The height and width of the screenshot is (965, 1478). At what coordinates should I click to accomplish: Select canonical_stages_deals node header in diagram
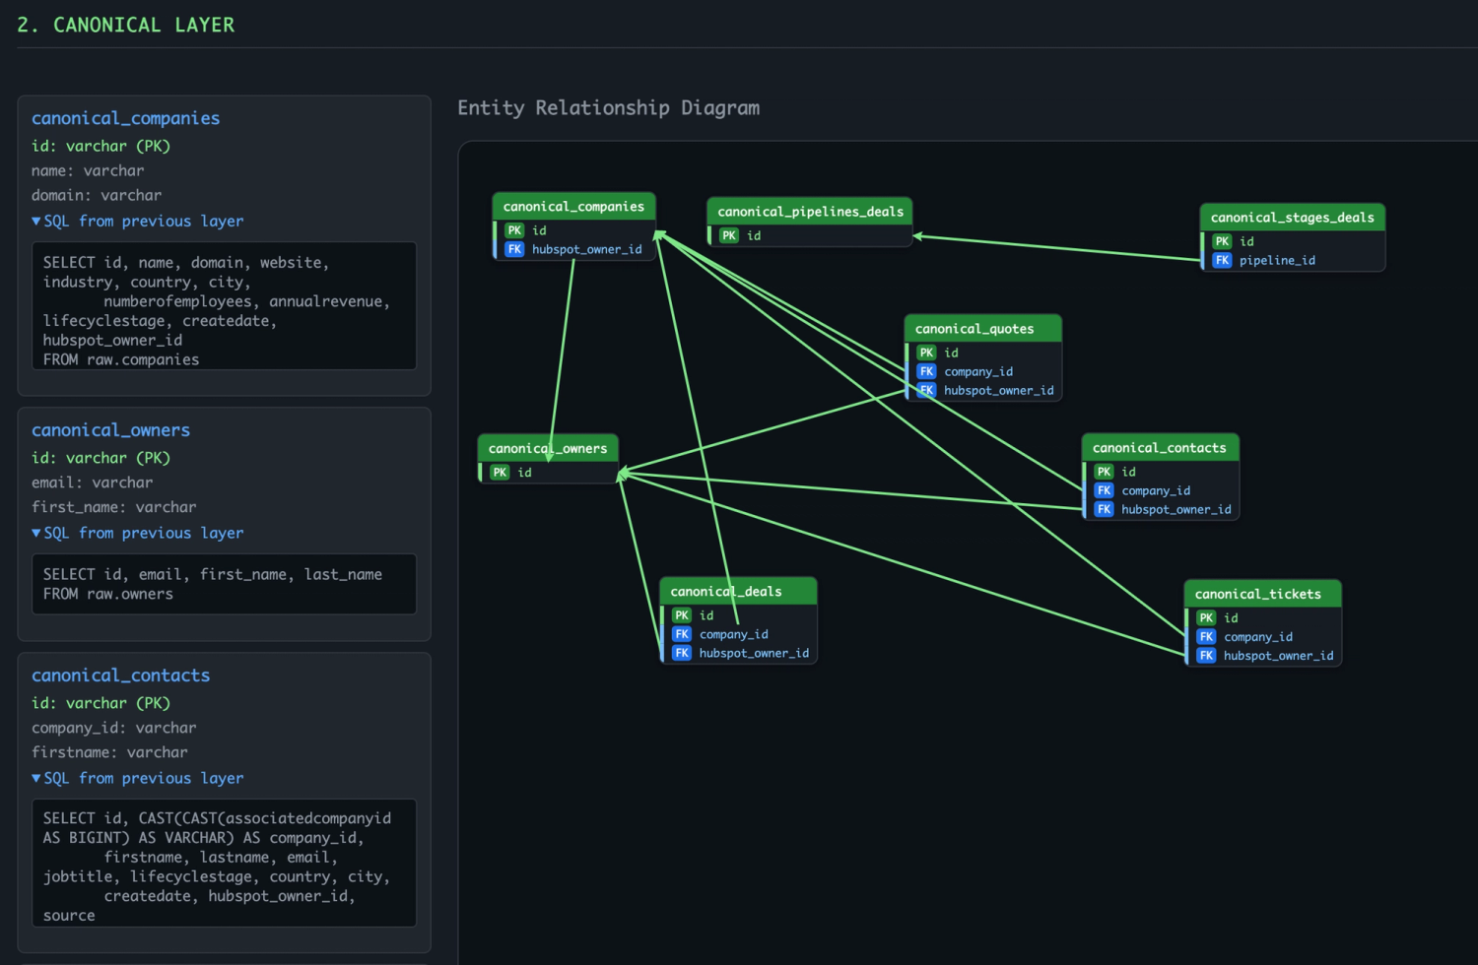[1292, 218]
